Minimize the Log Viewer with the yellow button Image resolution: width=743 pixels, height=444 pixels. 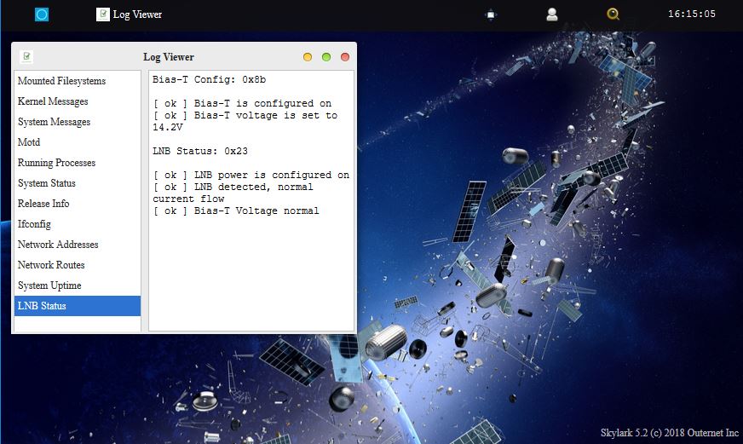(308, 57)
